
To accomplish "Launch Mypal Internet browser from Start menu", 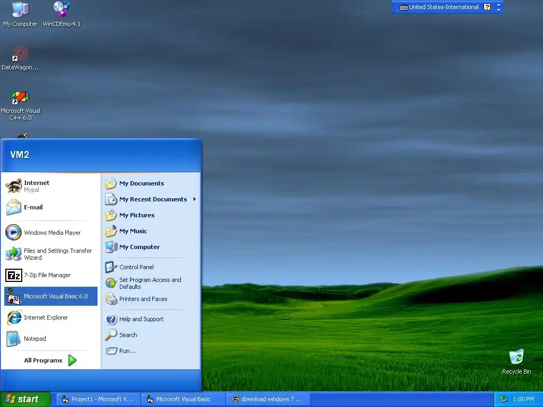I will tap(51, 186).
